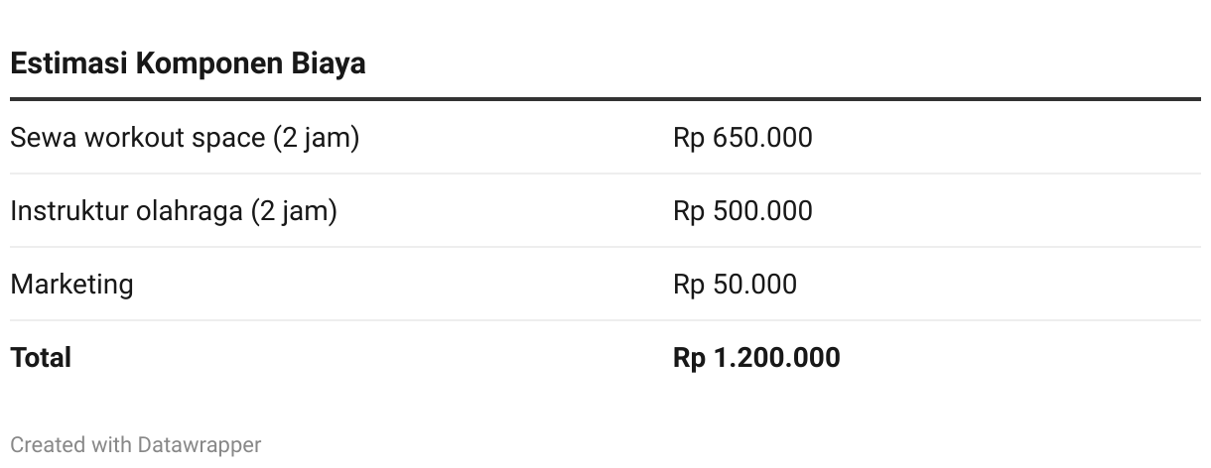Click the Rp 500.000 amount
The image size is (1211, 468).
click(742, 211)
